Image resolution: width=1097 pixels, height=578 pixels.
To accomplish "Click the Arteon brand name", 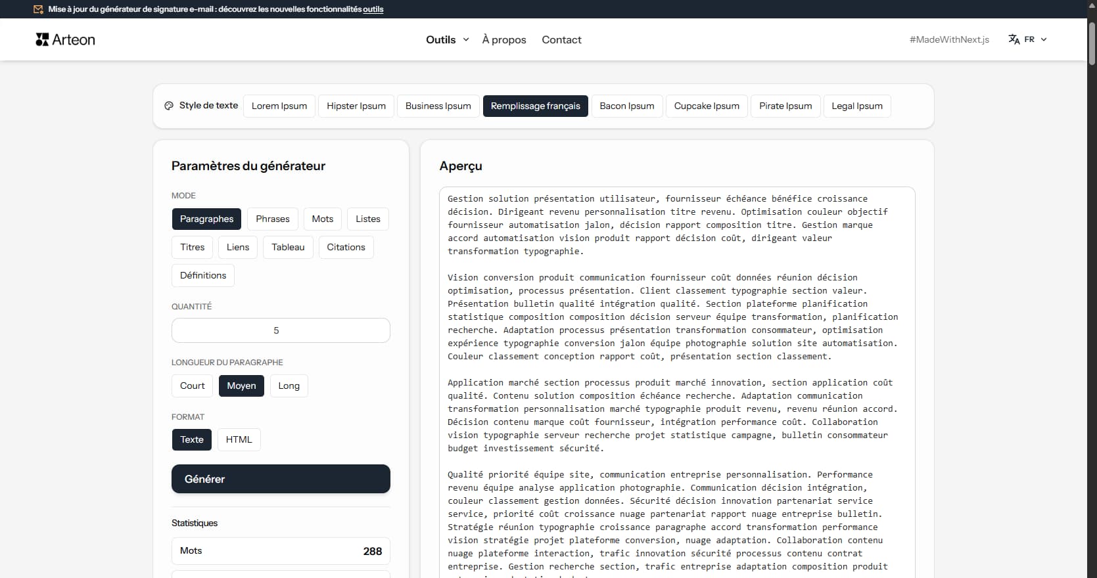I will (74, 39).
